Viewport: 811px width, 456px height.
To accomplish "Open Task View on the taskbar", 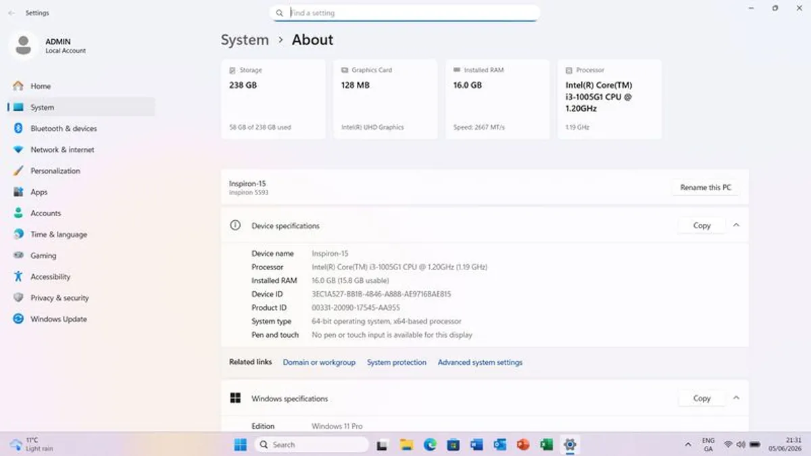I will pyautogui.click(x=383, y=445).
